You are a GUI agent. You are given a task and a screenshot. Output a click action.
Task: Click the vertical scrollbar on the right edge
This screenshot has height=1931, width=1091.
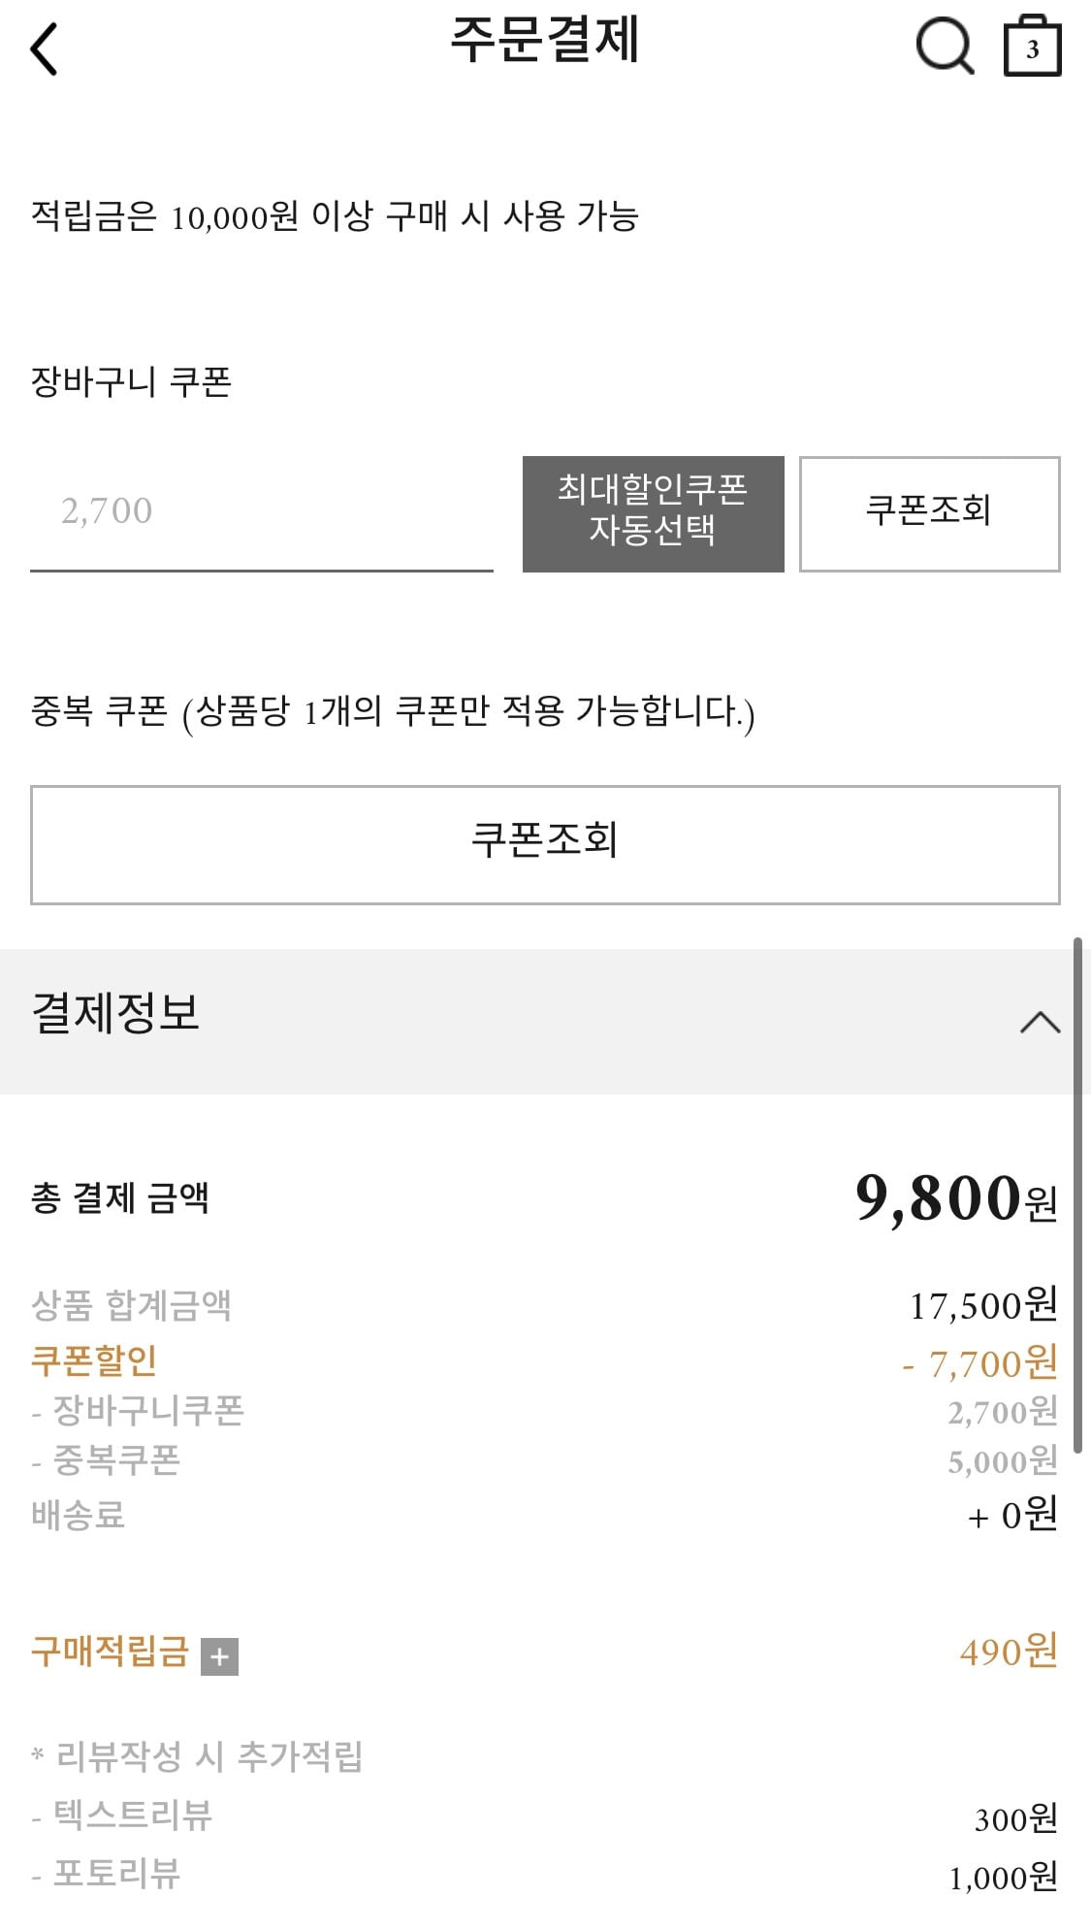[1076, 1194]
